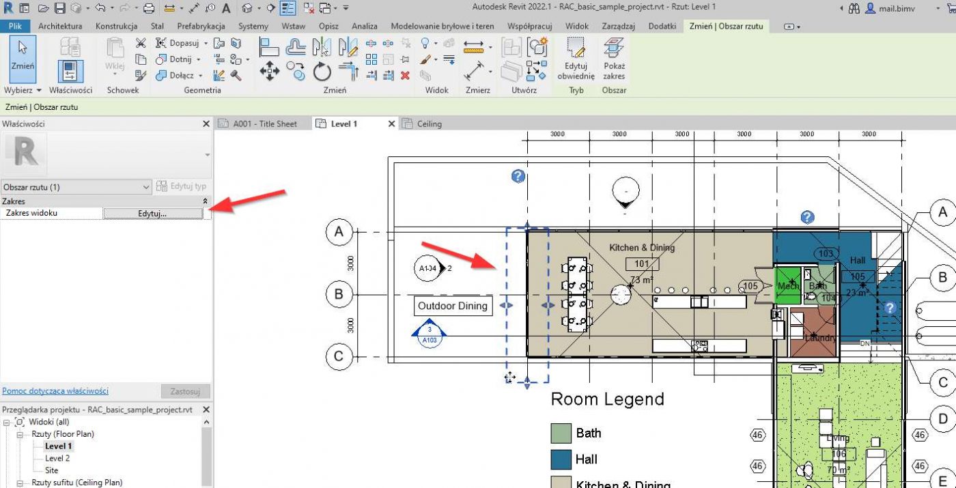Click the Print icon in quick toolbar
Viewport: 956px width, 488px height.
(149, 8)
